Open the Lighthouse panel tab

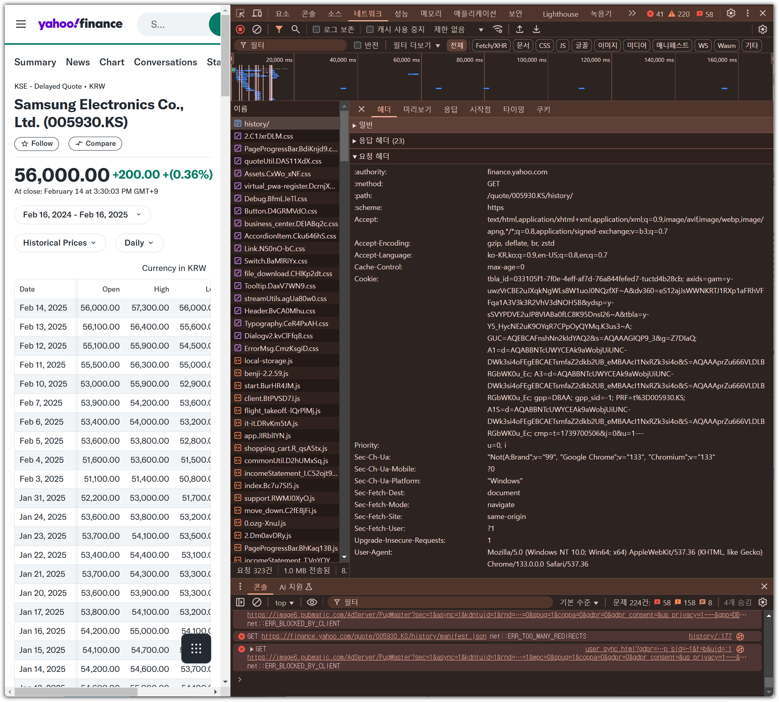click(x=560, y=14)
